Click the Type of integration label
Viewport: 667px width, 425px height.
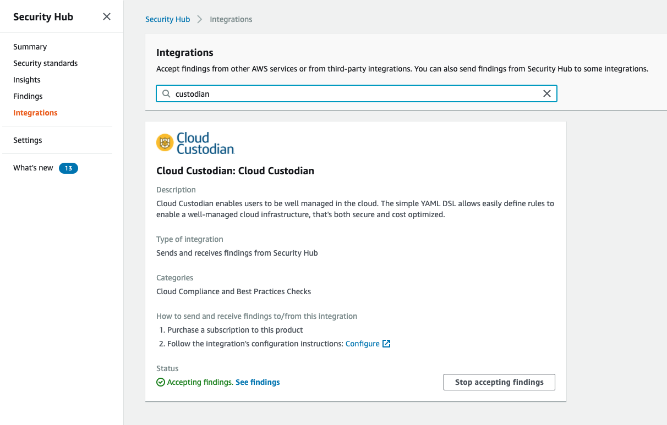(x=190, y=239)
